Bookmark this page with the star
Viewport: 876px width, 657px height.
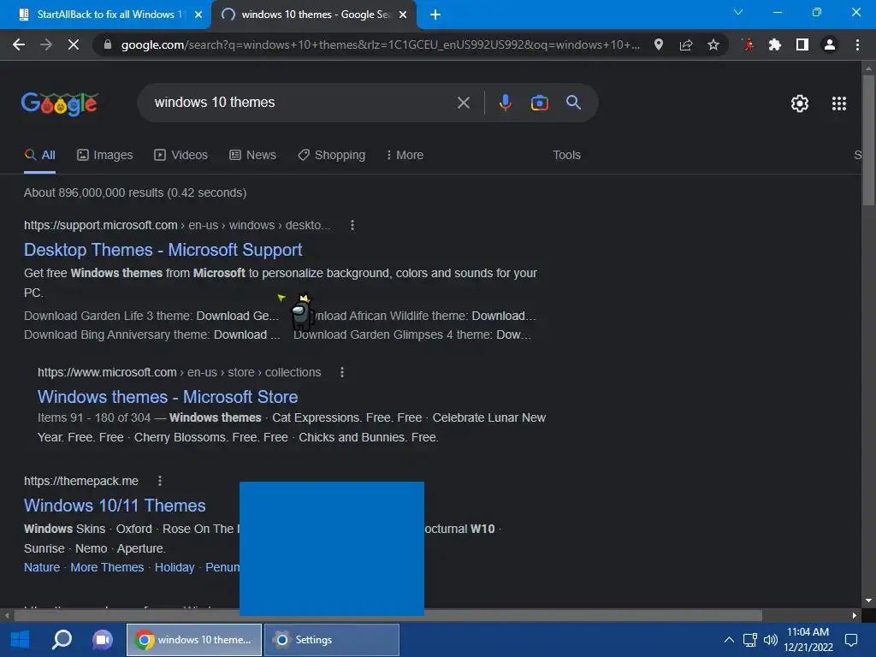click(713, 44)
